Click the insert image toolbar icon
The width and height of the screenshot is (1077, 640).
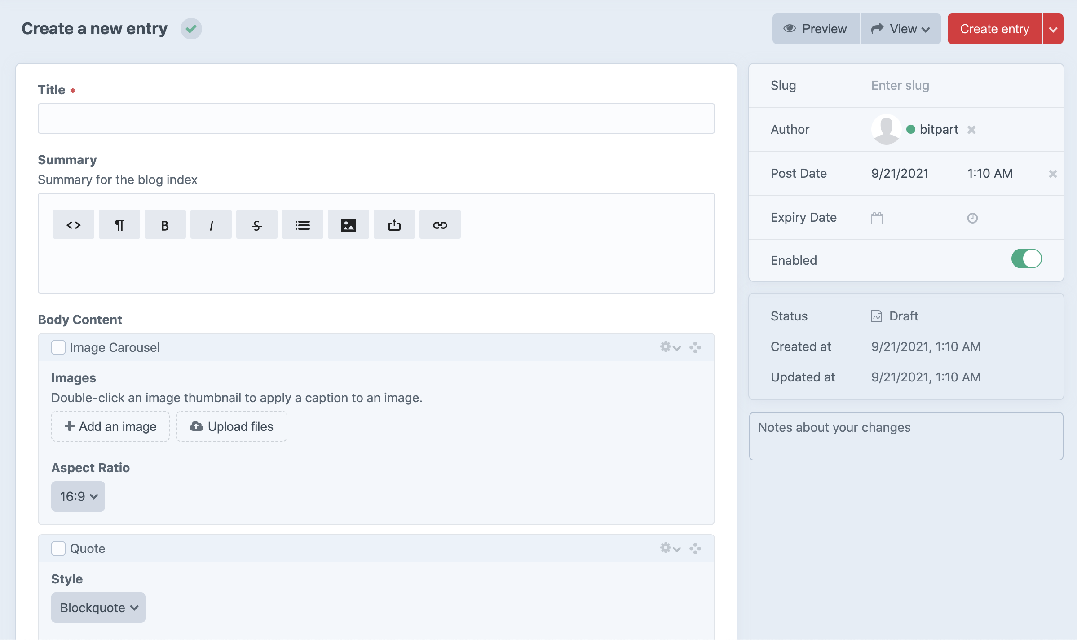point(348,225)
